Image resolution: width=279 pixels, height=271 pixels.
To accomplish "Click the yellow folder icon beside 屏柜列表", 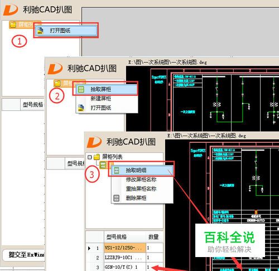I will (97, 157).
